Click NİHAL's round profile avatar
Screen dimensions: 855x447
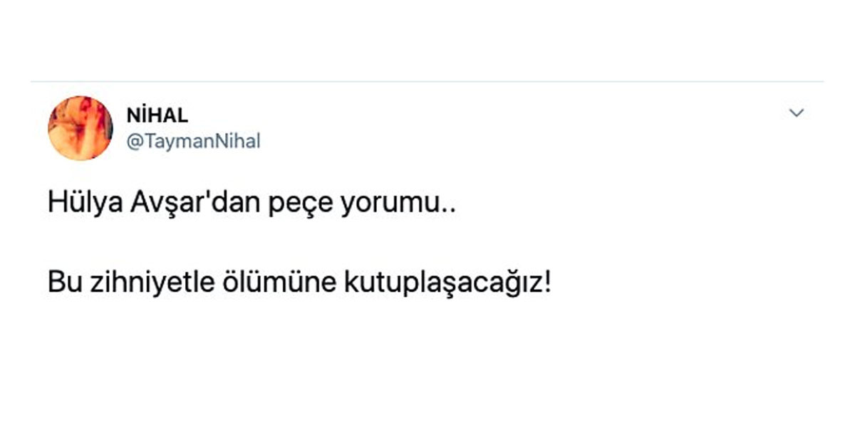[x=81, y=128]
